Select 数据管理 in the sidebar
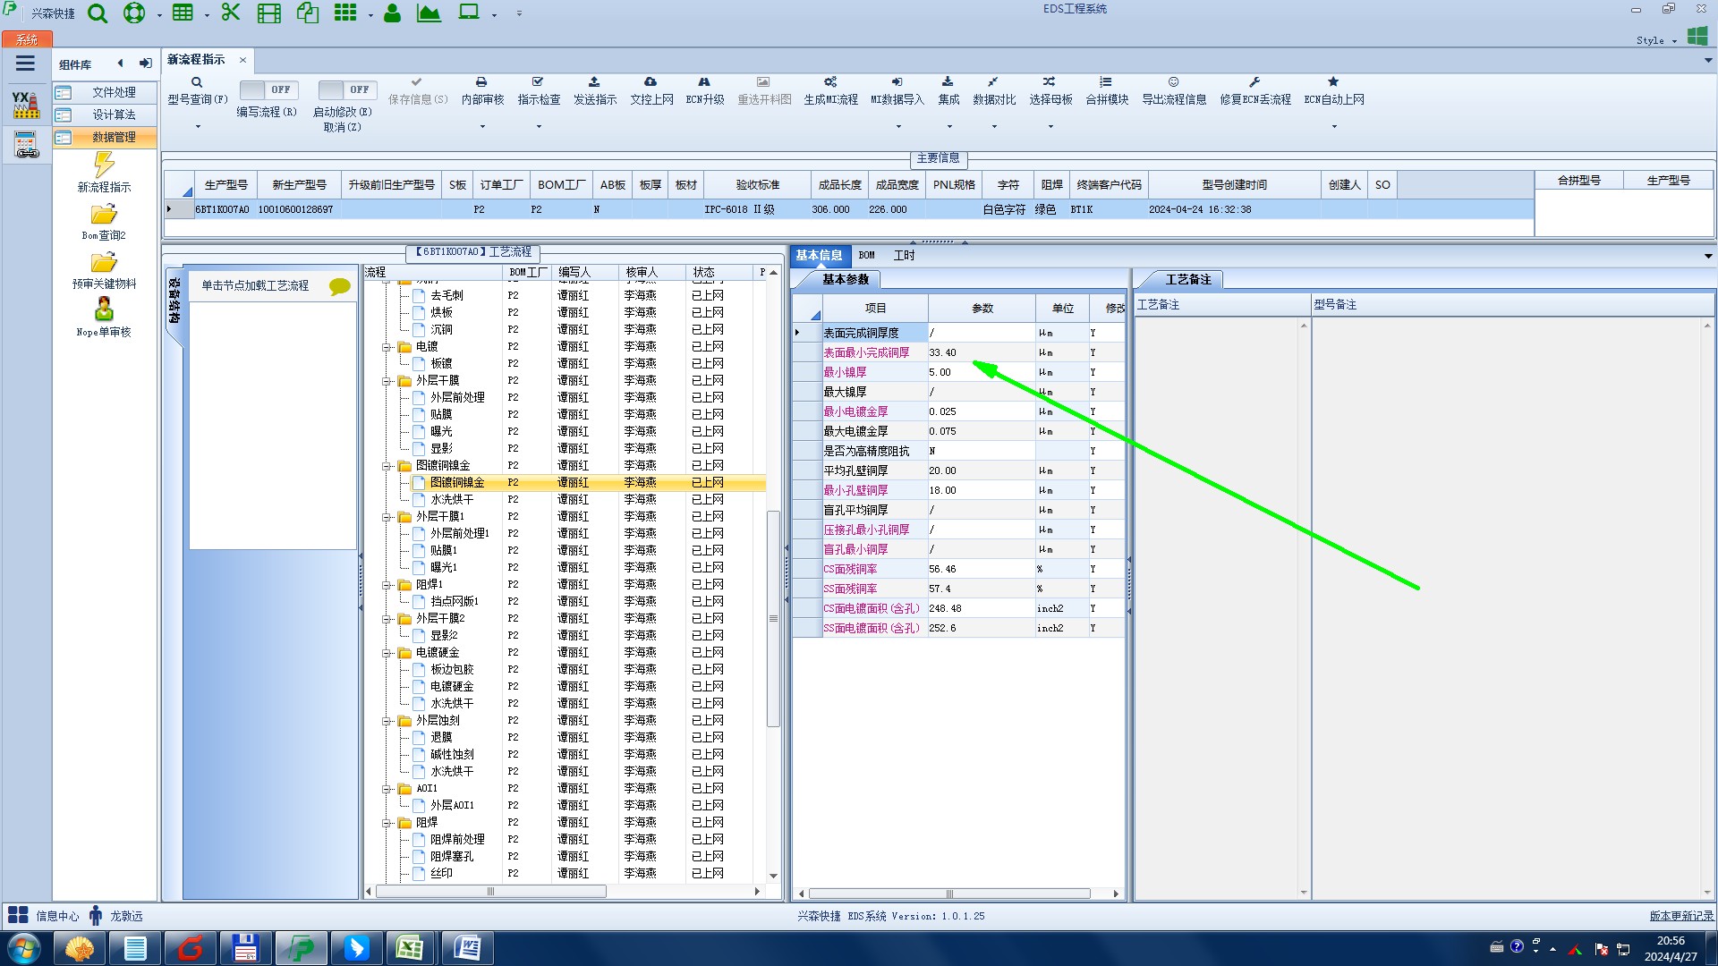This screenshot has width=1718, height=966. (114, 137)
